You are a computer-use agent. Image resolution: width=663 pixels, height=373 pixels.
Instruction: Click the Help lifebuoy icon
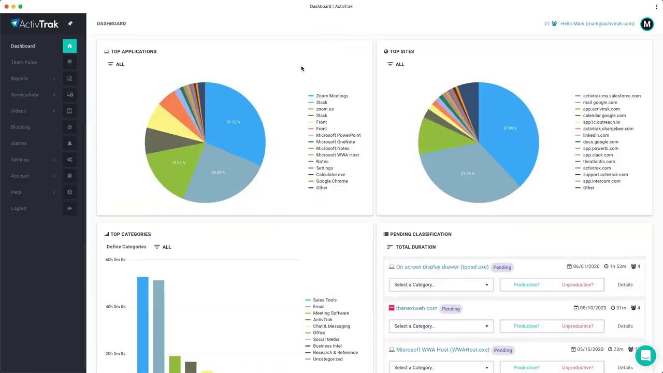pos(69,192)
